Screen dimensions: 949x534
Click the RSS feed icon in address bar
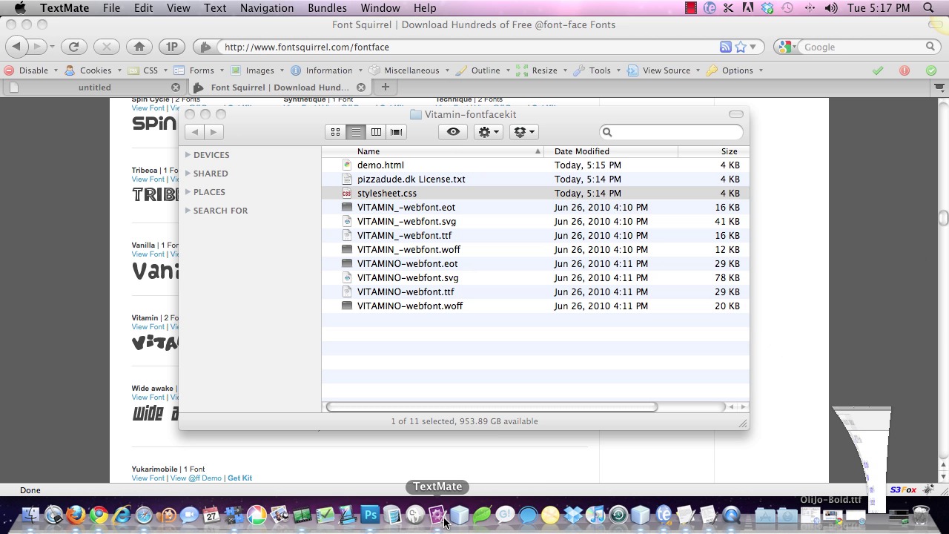click(x=726, y=47)
